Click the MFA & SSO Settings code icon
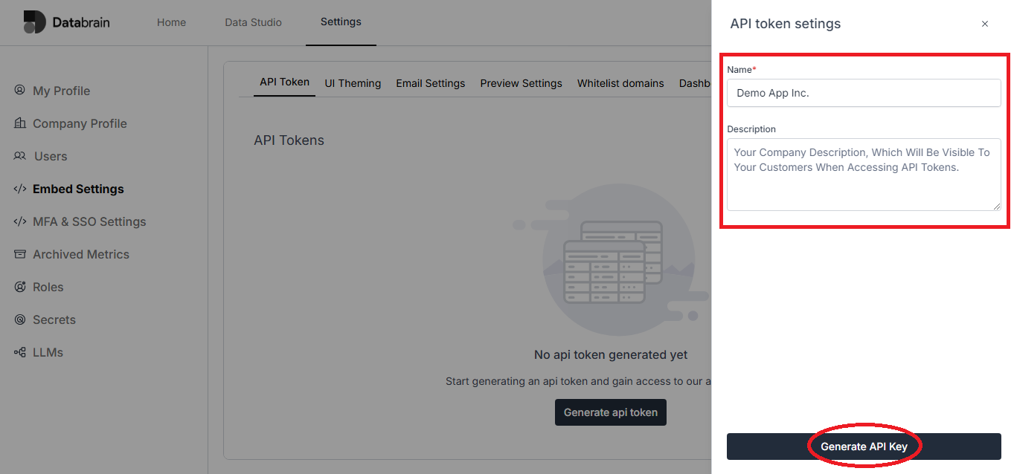This screenshot has width=1014, height=474. click(19, 221)
